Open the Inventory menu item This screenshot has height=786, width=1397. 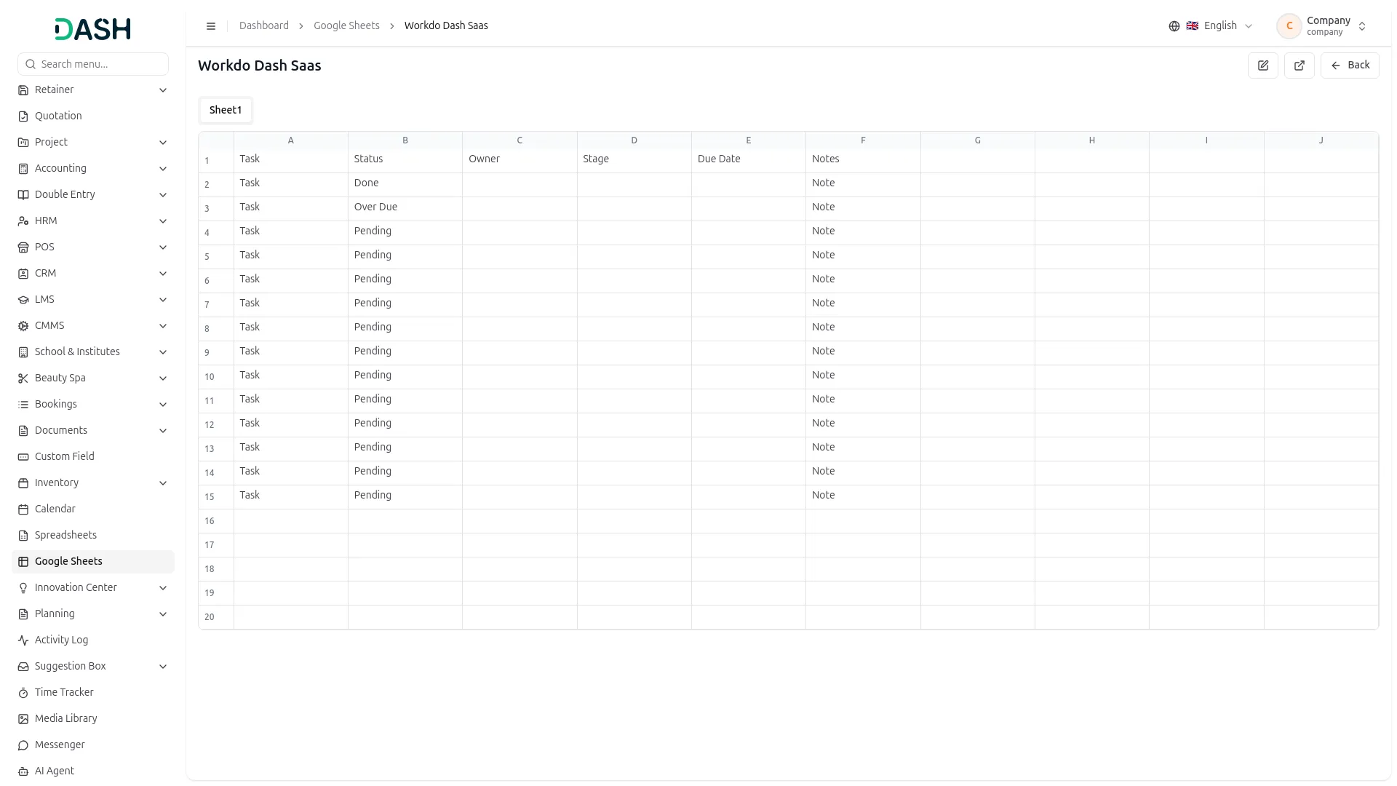(93, 483)
